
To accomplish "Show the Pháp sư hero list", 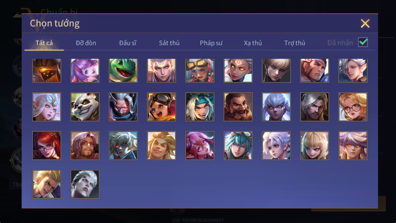I will pos(211,43).
